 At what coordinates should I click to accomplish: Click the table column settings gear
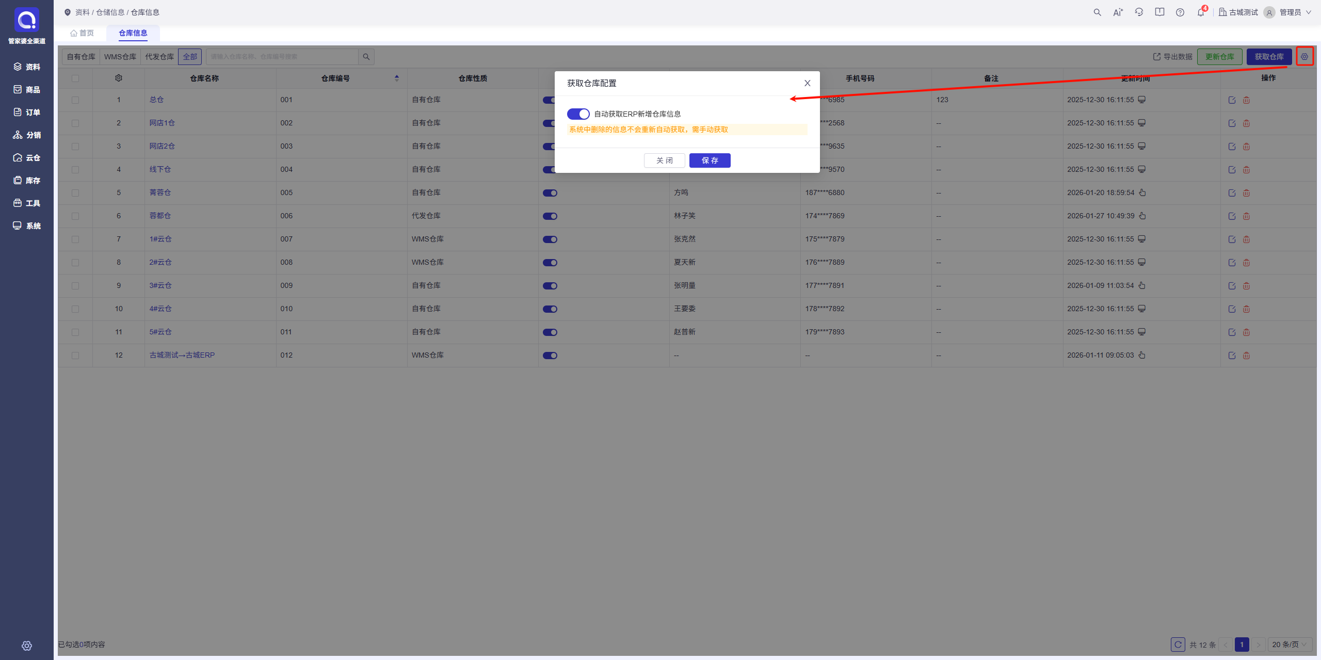pyautogui.click(x=119, y=78)
